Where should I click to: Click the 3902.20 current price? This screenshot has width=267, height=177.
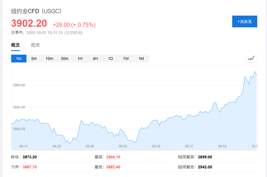point(29,24)
